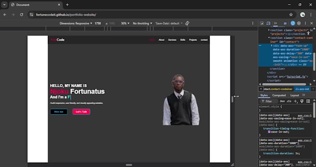The height and width of the screenshot is (167, 316).
Task: Open the js/script.js source link
Action: [x=296, y=77]
